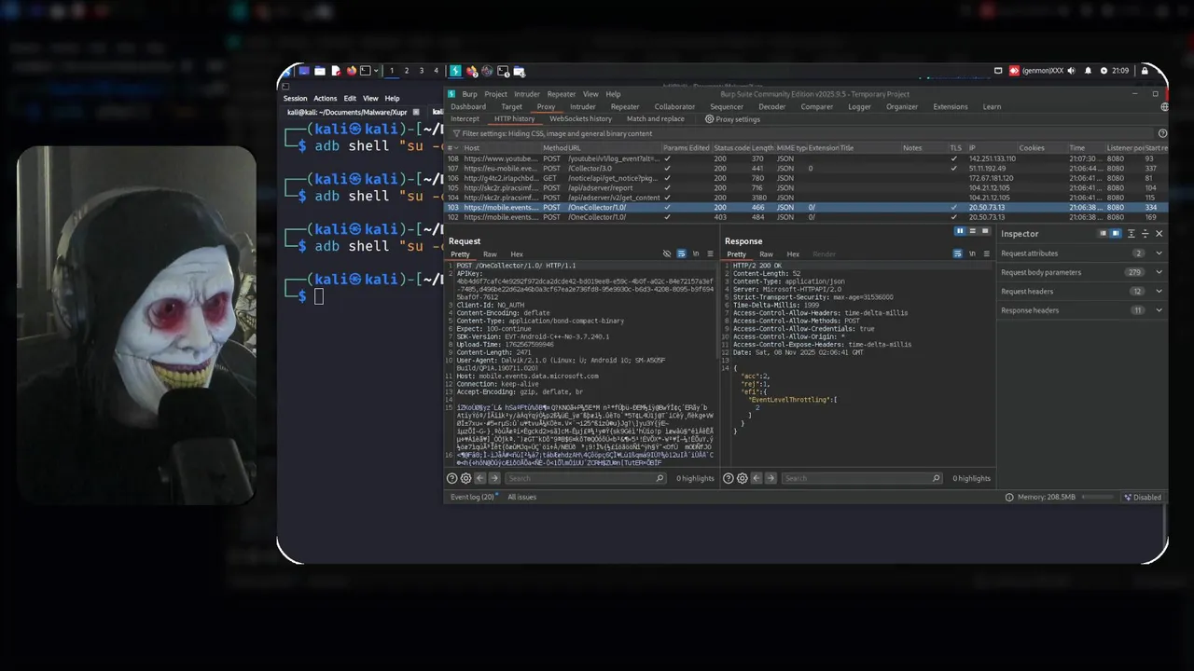Switch to the Dashboard tab
This screenshot has height=671, width=1194.
pyautogui.click(x=468, y=106)
